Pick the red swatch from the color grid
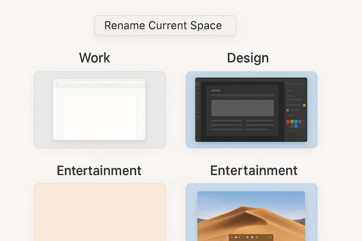The image size is (362, 241). [288, 122]
